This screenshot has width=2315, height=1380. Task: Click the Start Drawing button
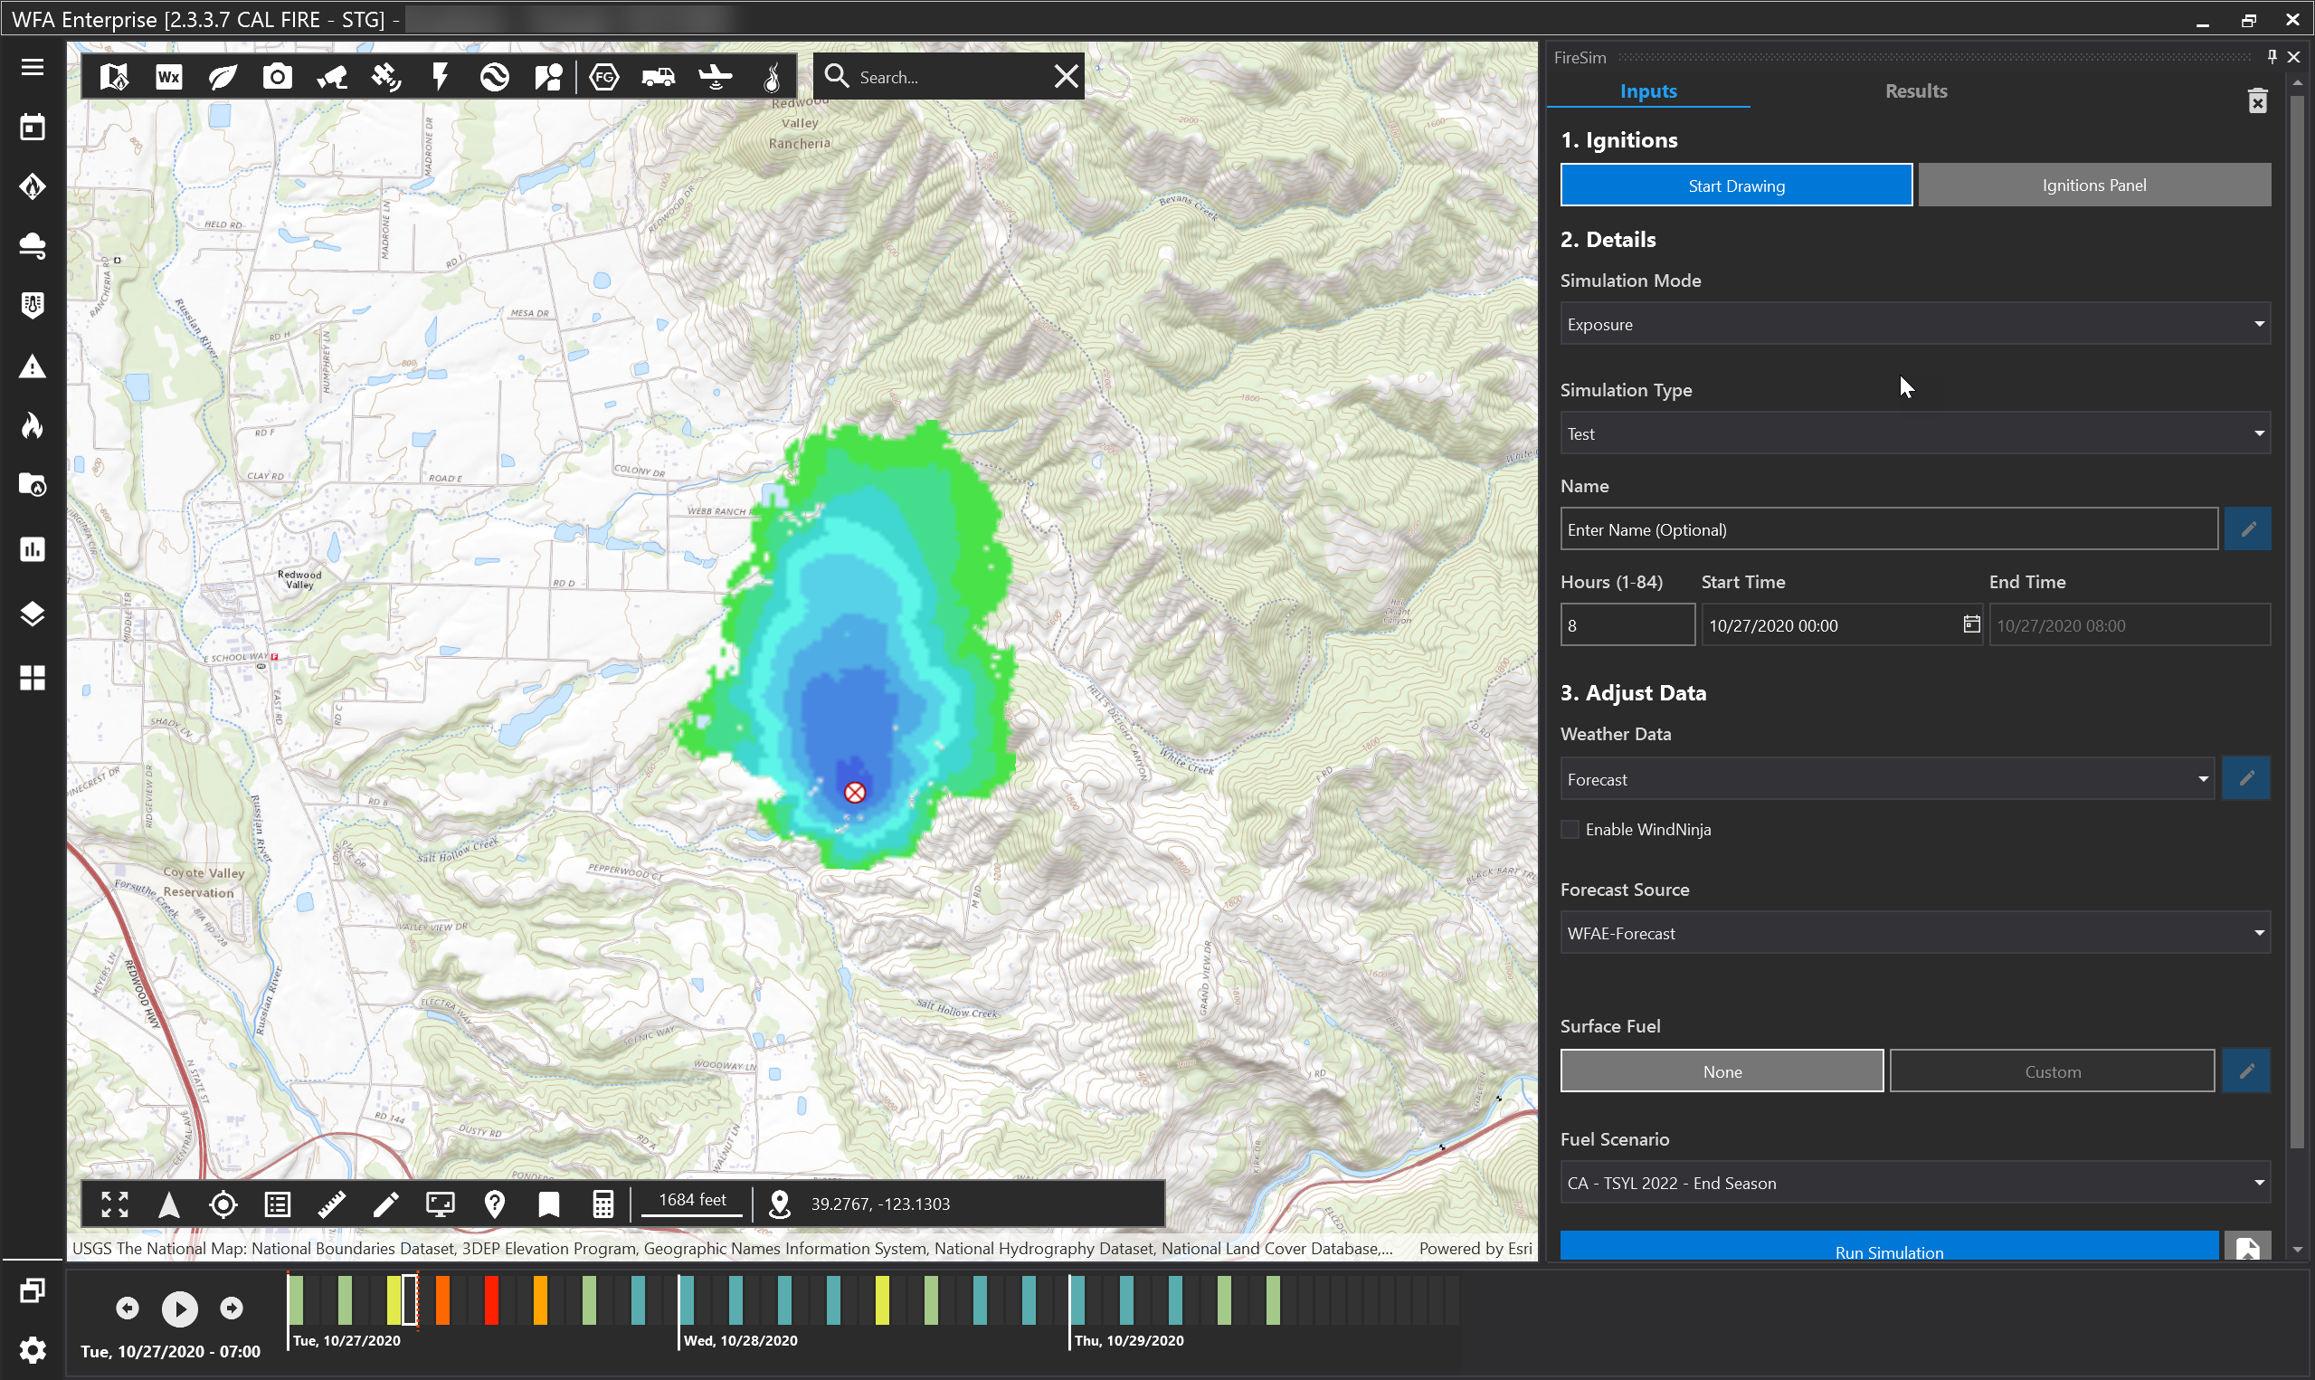[1735, 185]
